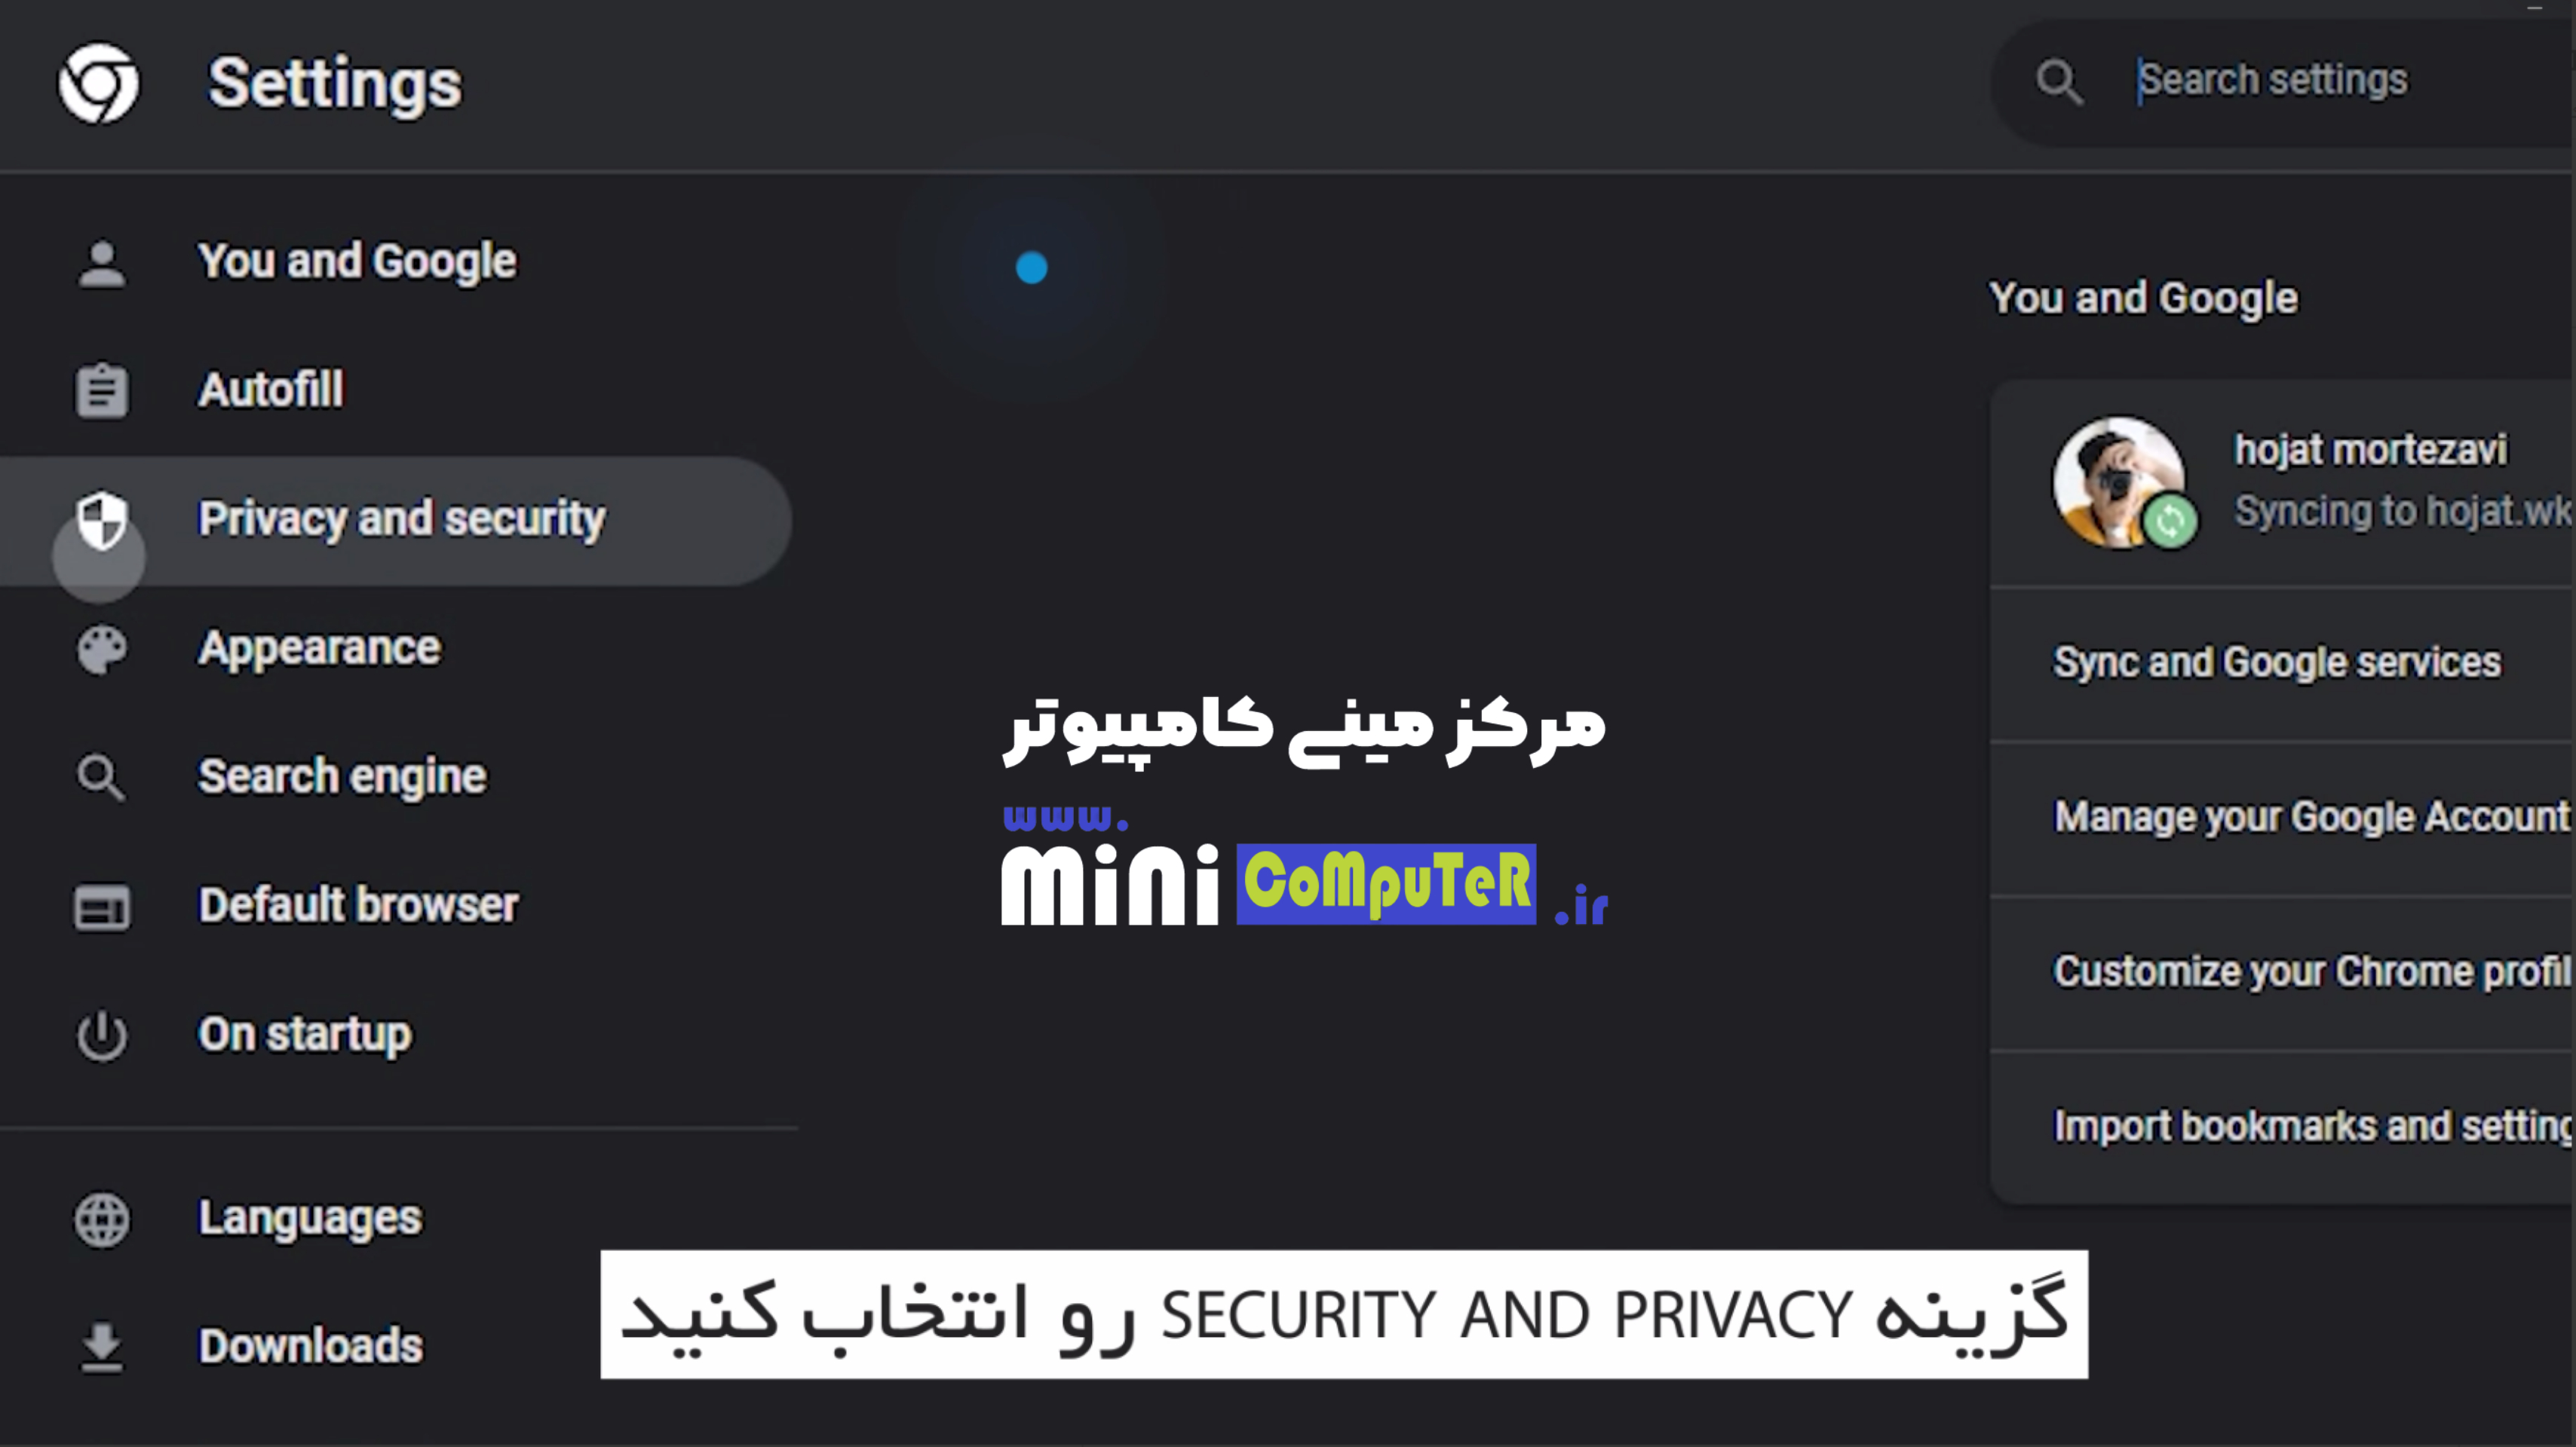Click Manage your Google Account link

pyautogui.click(x=2300, y=815)
